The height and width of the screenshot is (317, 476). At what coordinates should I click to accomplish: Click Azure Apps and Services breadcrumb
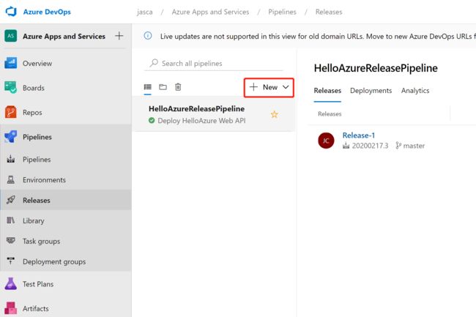210,12
